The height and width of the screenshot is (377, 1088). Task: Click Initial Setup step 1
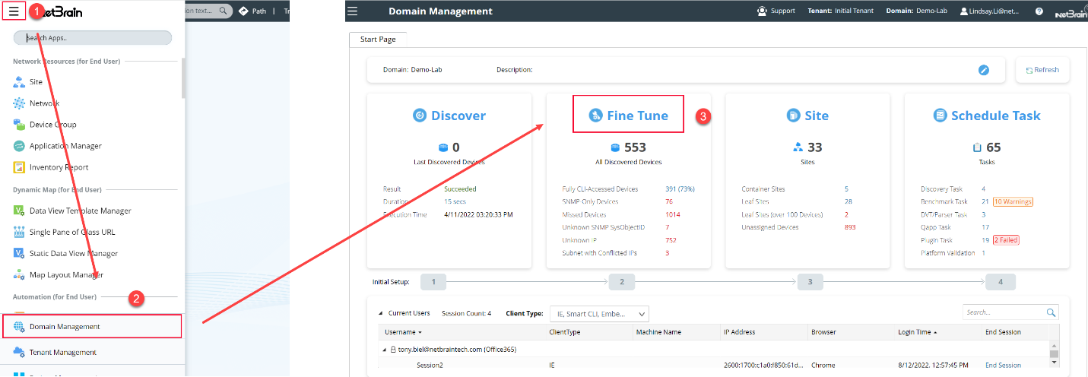coord(433,282)
